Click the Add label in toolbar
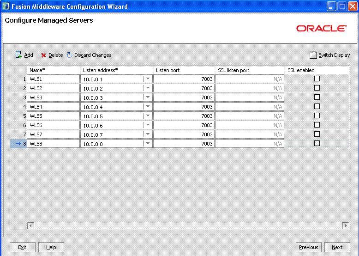Image resolution: width=359 pixels, height=256 pixels. (29, 55)
